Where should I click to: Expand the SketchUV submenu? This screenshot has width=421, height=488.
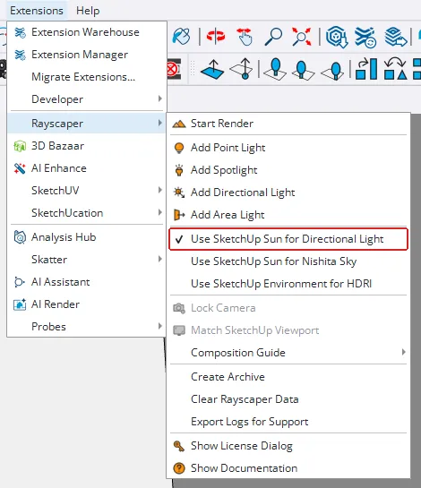87,191
